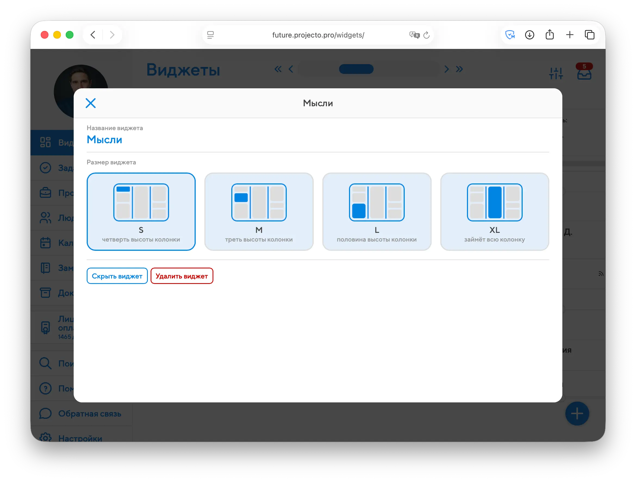Jump to first page double-left chevron
The height and width of the screenshot is (482, 636).
pyautogui.click(x=278, y=69)
